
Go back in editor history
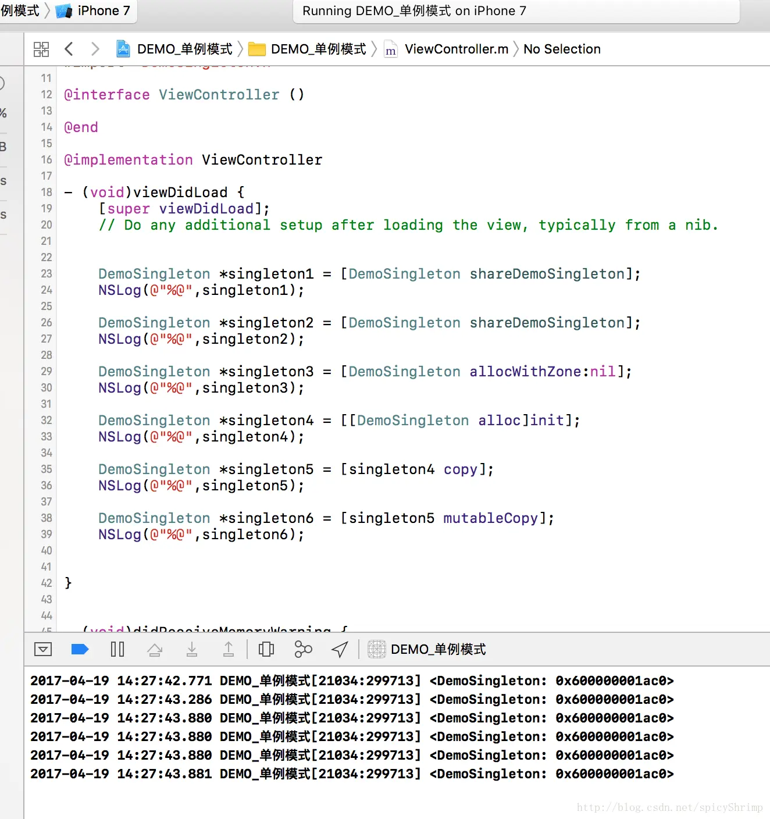69,49
